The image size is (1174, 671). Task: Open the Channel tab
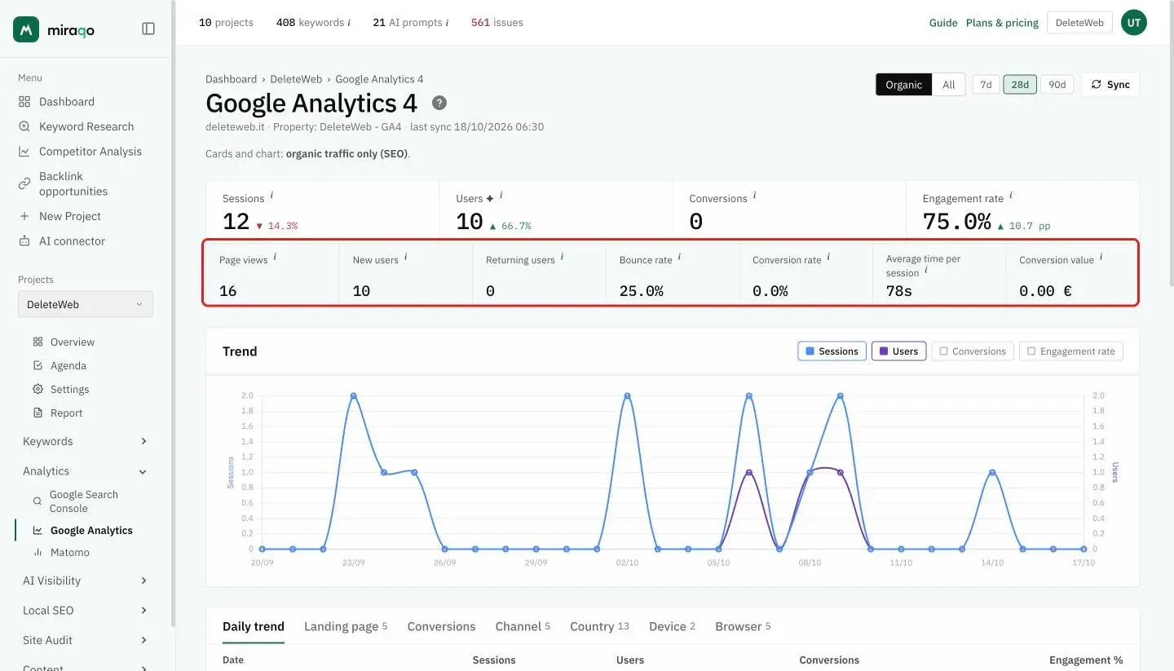tap(523, 627)
